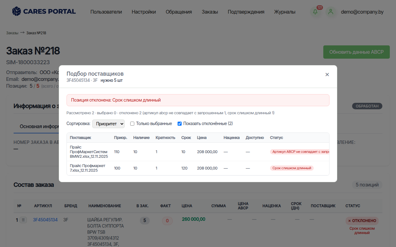Viewport: 396px width, 247px height.
Task: Enable the Только выбранные checkbox
Action: coord(132,124)
